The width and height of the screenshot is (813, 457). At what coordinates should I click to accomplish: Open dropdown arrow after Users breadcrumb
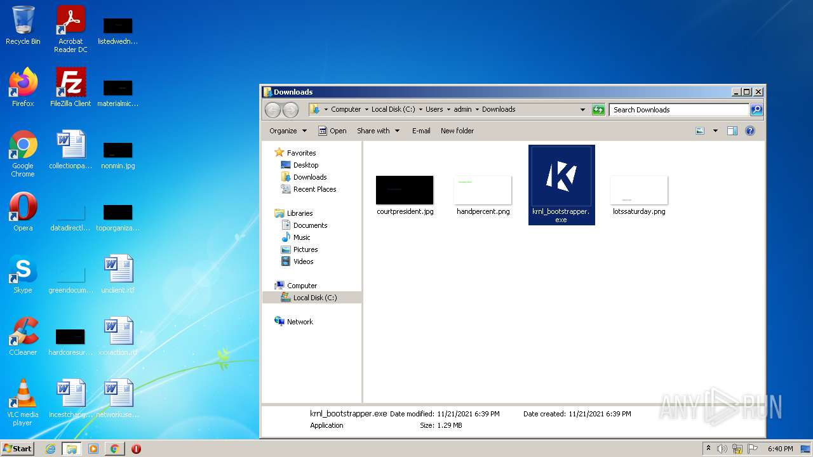(x=448, y=109)
